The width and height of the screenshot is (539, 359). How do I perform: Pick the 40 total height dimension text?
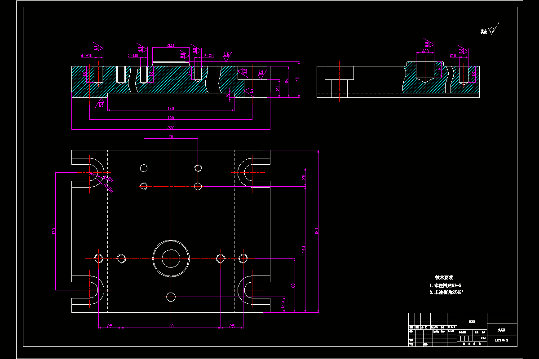(x=297, y=79)
